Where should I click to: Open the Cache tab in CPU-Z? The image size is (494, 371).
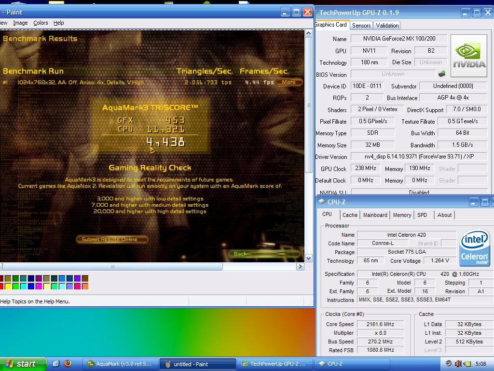pos(350,215)
